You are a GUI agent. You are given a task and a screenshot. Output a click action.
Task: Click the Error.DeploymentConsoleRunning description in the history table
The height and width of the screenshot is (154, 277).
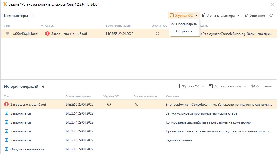219,104
